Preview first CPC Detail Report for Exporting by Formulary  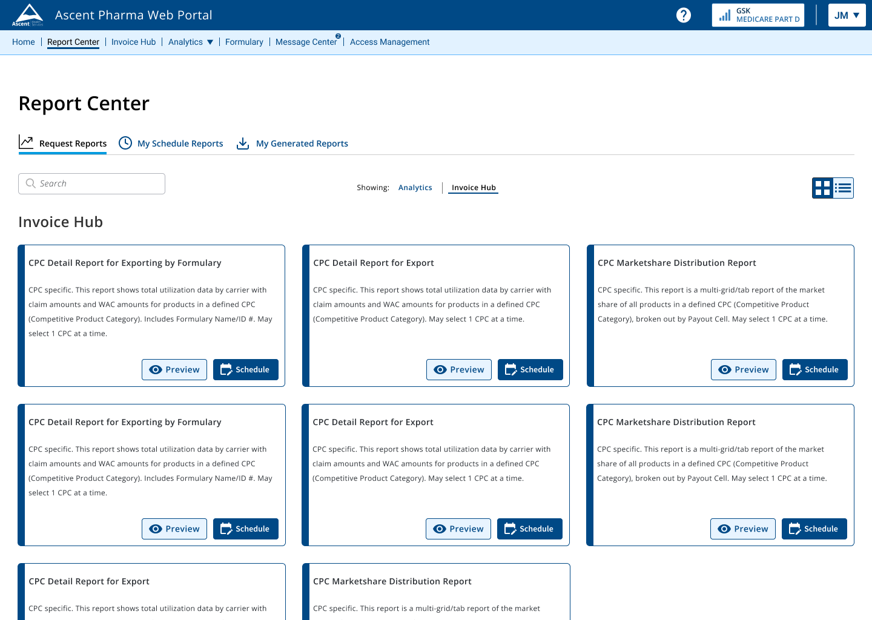point(174,369)
